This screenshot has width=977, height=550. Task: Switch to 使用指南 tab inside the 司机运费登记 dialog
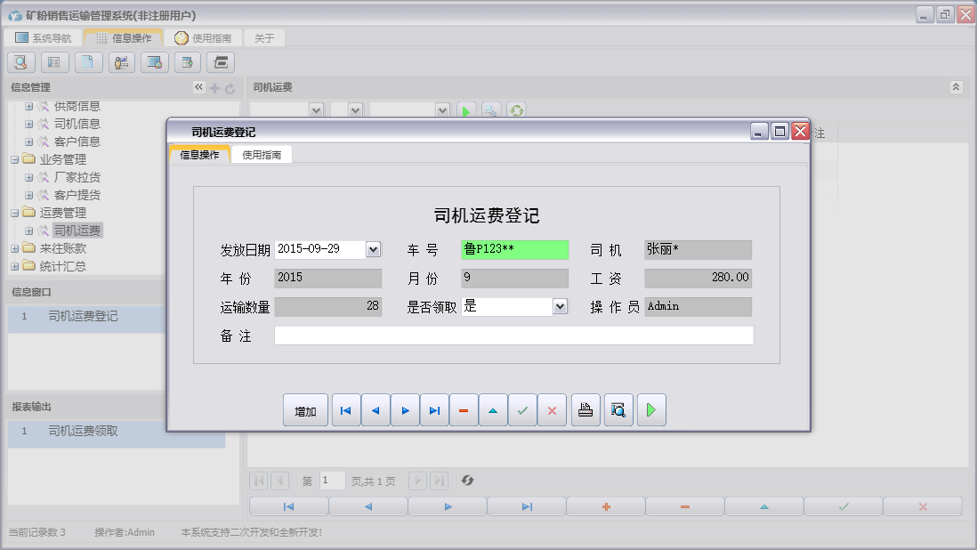pyautogui.click(x=262, y=155)
